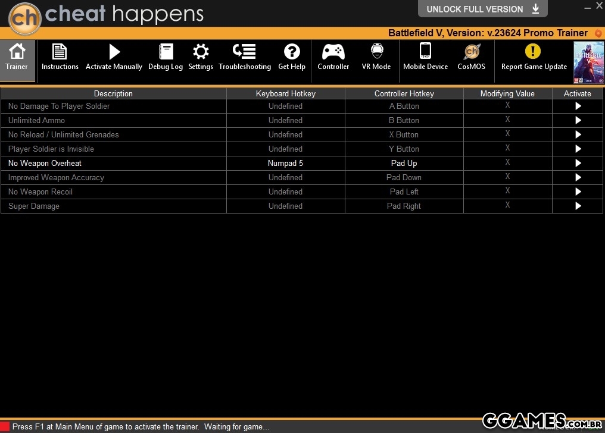Launch CosMOS tool icon
605x433 pixels.
(x=472, y=53)
